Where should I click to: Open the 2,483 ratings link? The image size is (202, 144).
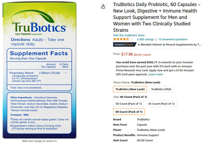pos(145,39)
